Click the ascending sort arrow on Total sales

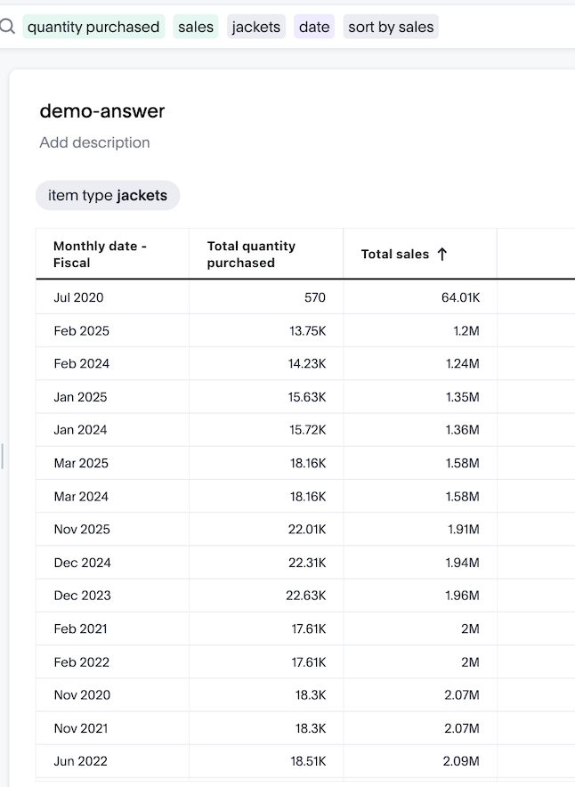(442, 255)
